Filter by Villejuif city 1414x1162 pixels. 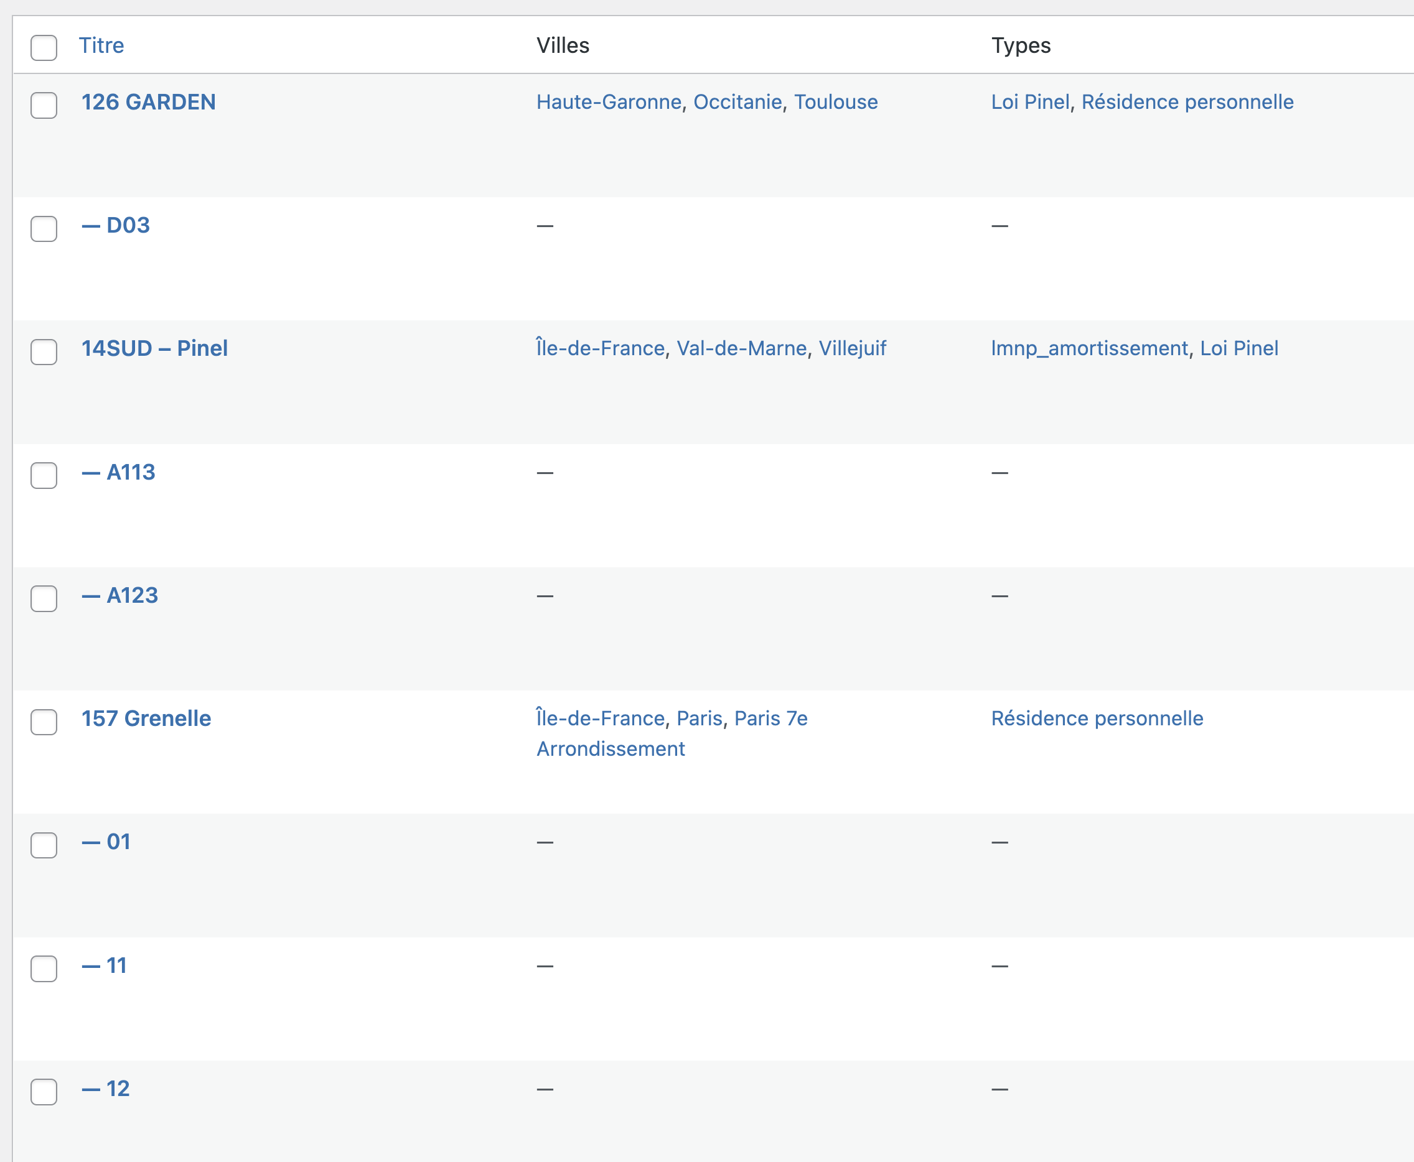tap(852, 348)
